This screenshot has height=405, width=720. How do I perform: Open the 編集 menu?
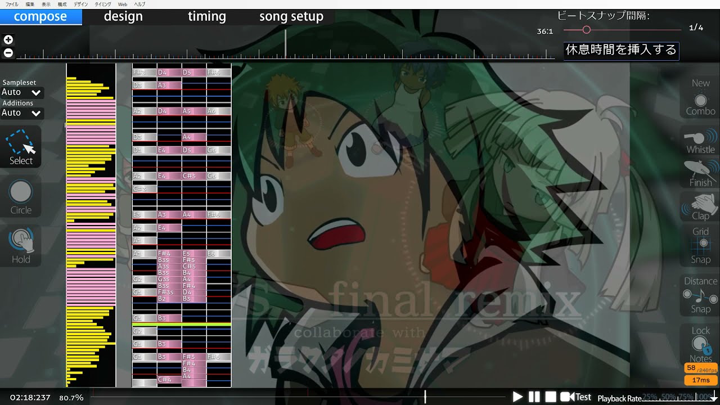[30, 4]
